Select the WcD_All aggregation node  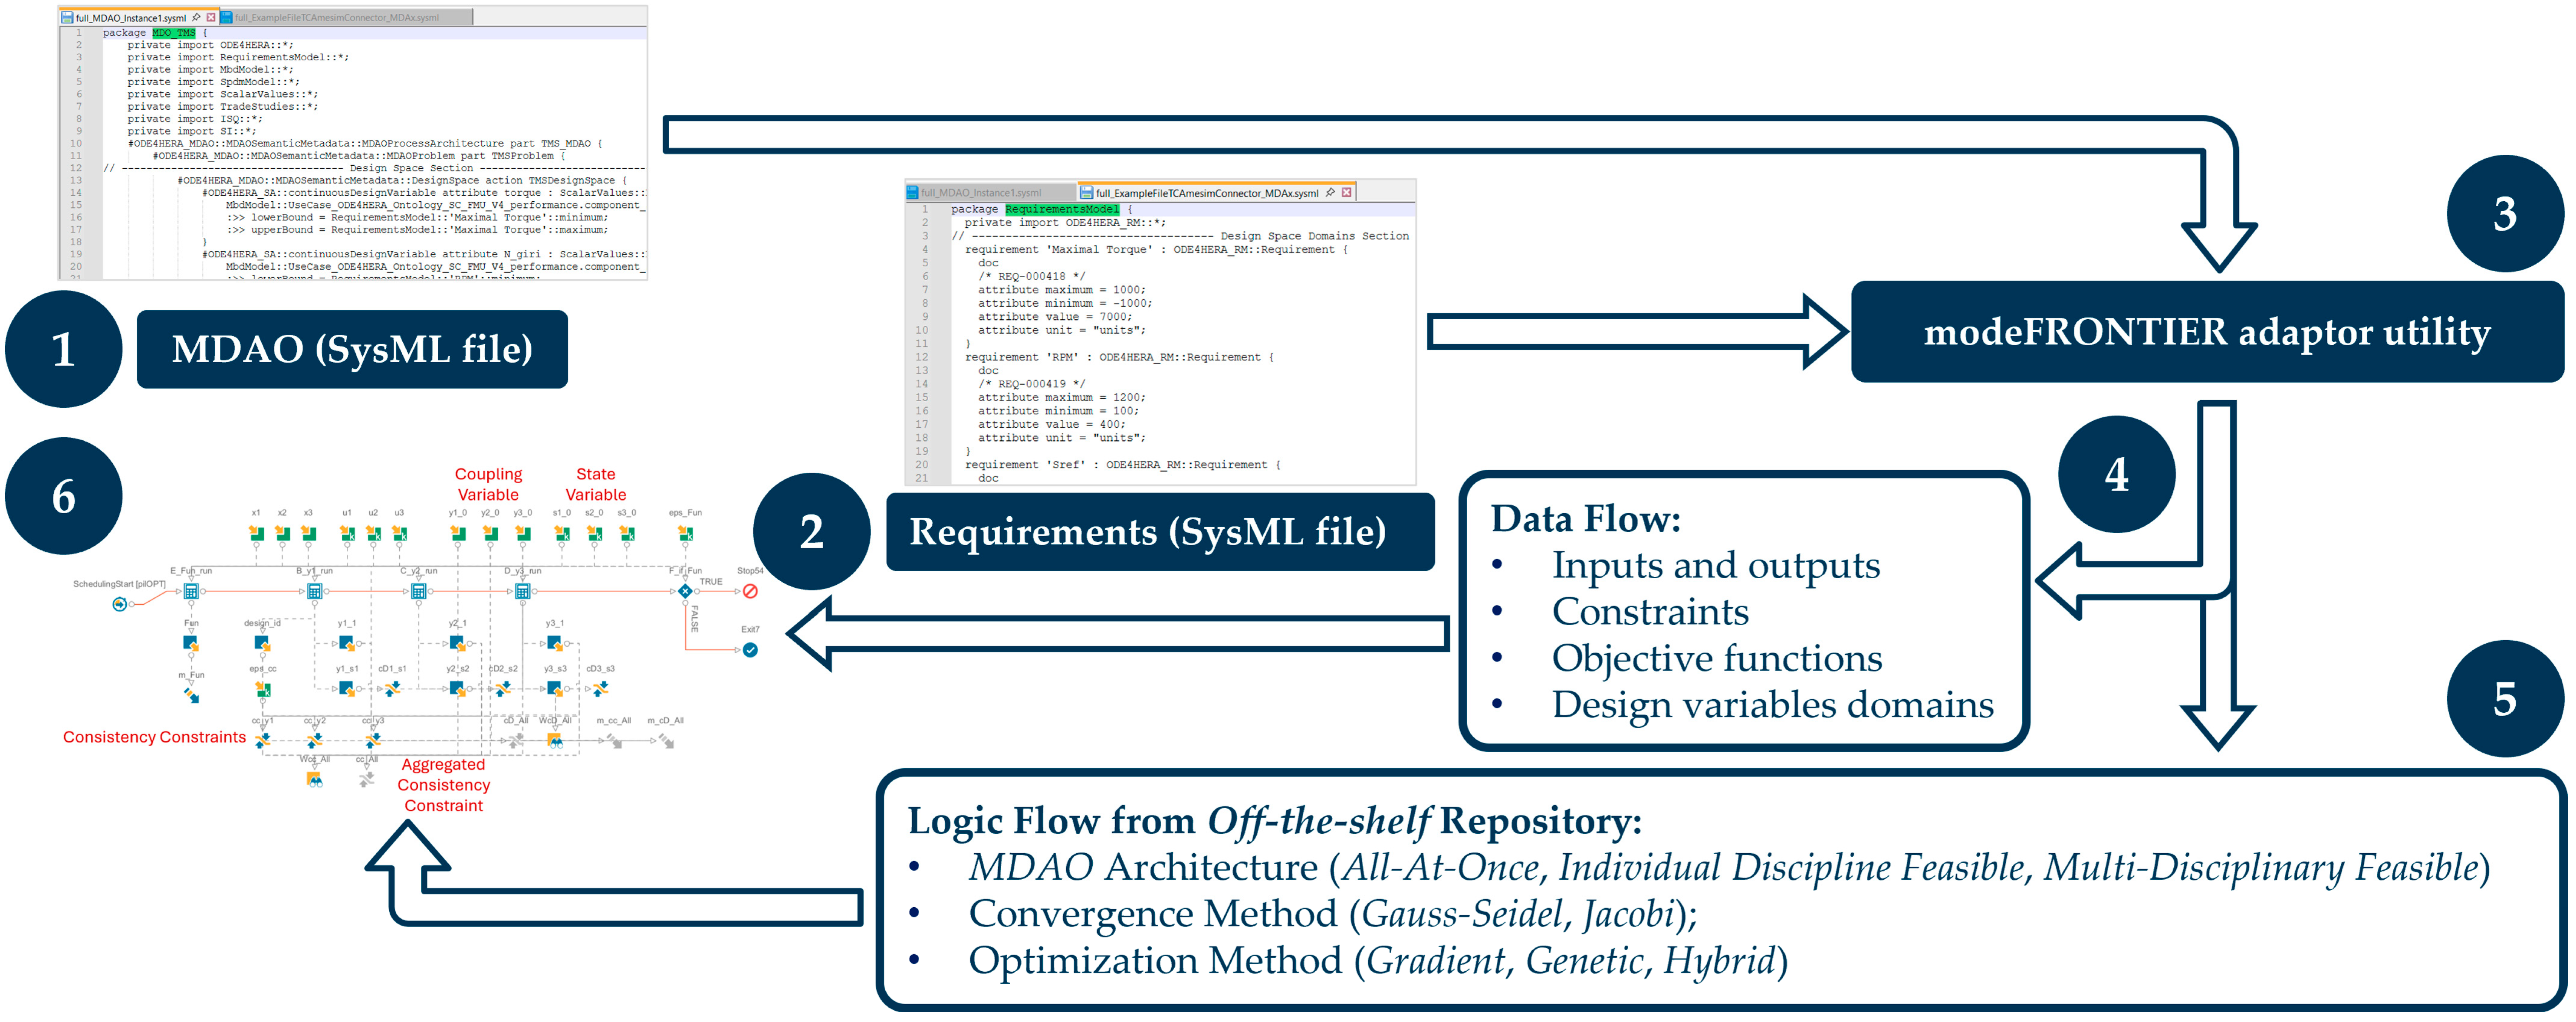tap(555, 740)
